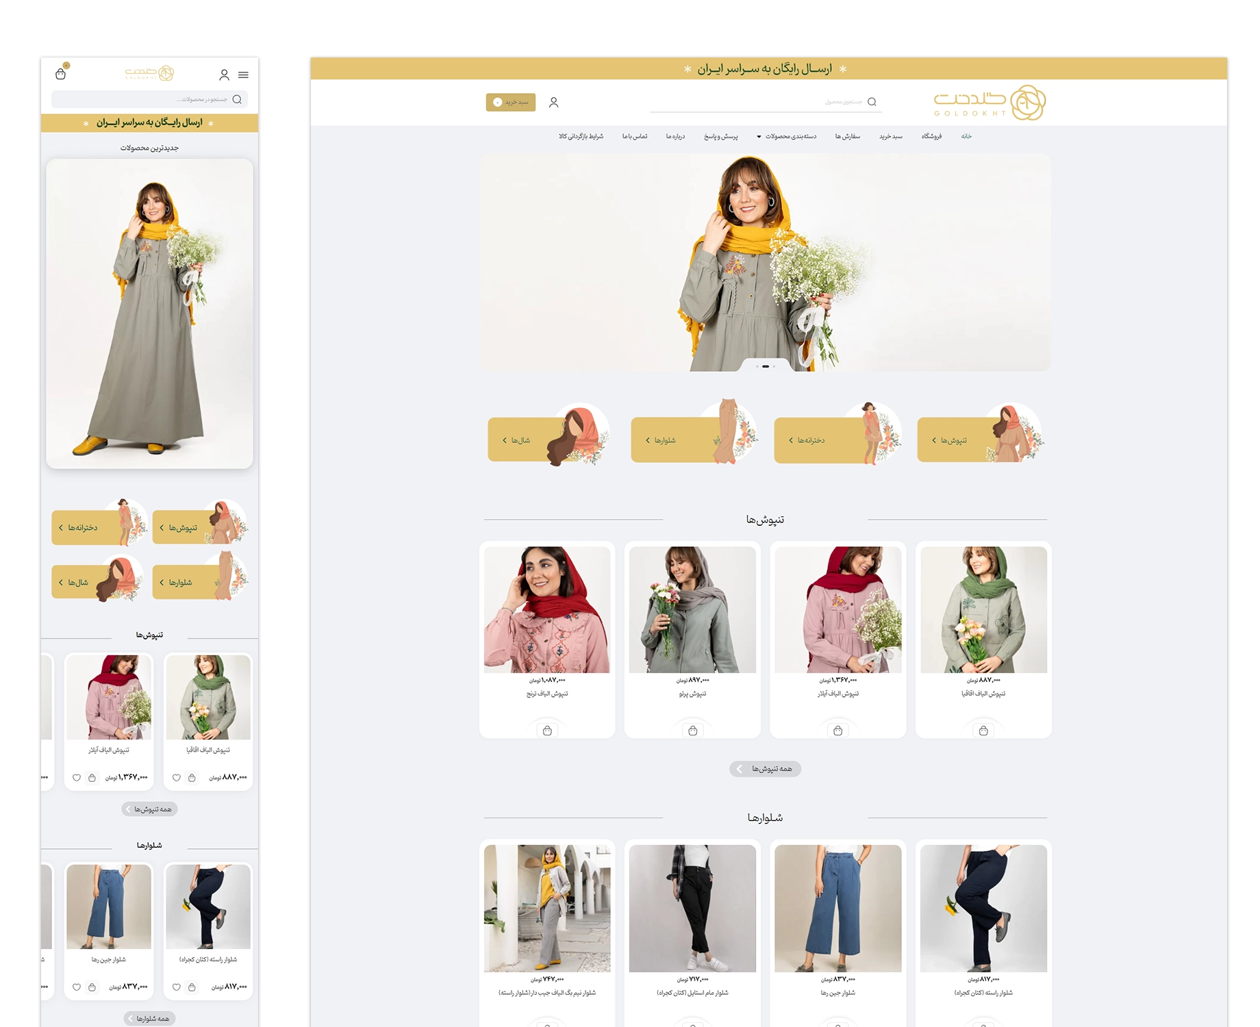This screenshot has width=1260, height=1027.
Task: Open the hamburger menu on the mobile view
Action: pyautogui.click(x=243, y=75)
